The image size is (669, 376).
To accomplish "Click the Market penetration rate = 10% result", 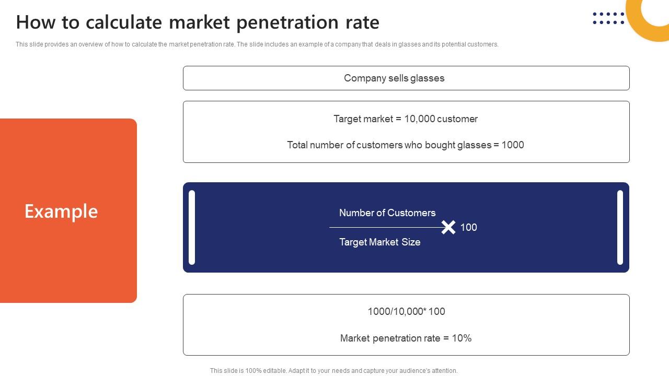I will (406, 338).
